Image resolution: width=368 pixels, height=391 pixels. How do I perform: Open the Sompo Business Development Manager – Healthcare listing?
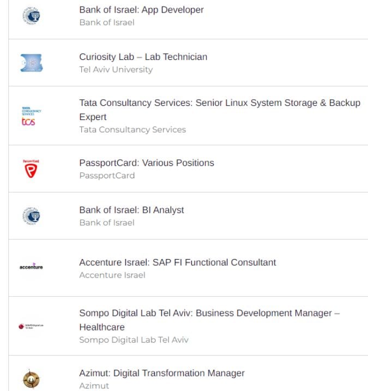209,320
